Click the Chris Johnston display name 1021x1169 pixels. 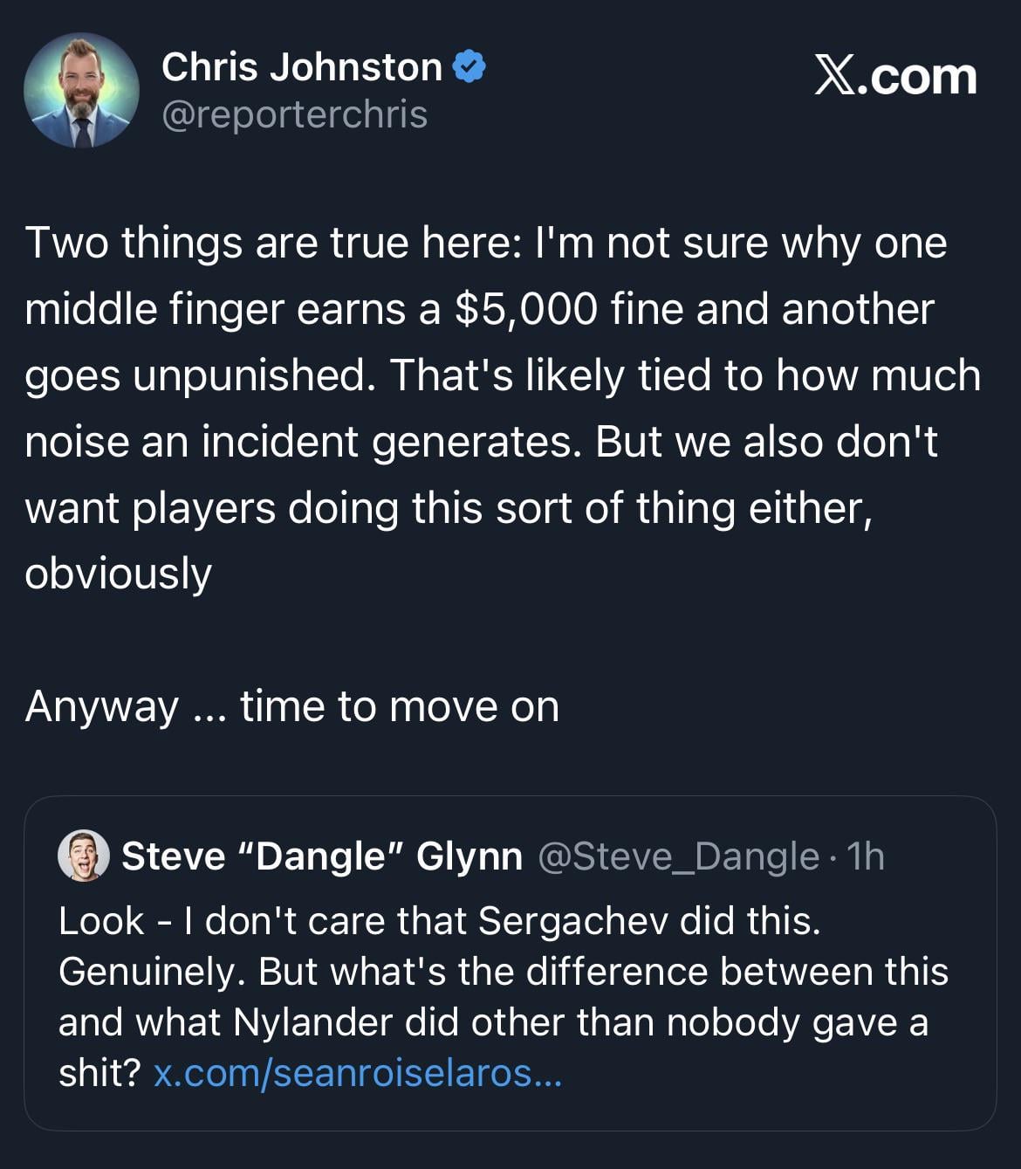301,67
